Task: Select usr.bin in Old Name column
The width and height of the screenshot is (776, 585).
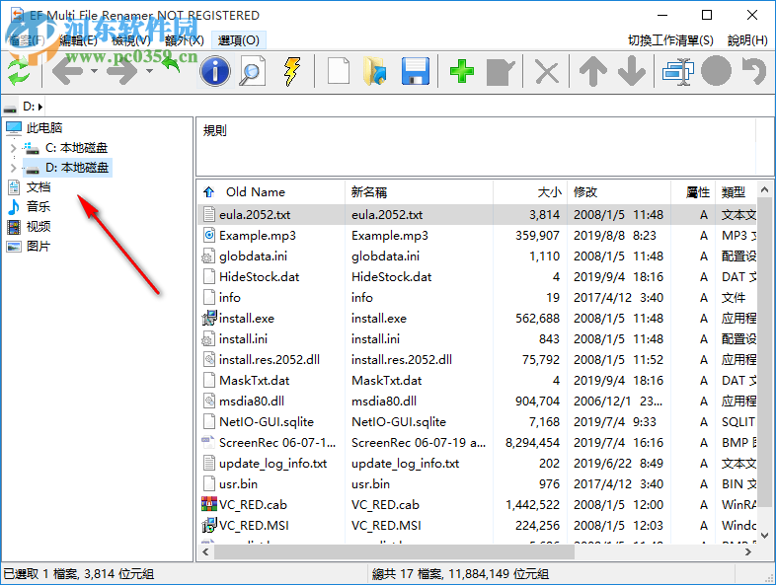Action: point(238,484)
